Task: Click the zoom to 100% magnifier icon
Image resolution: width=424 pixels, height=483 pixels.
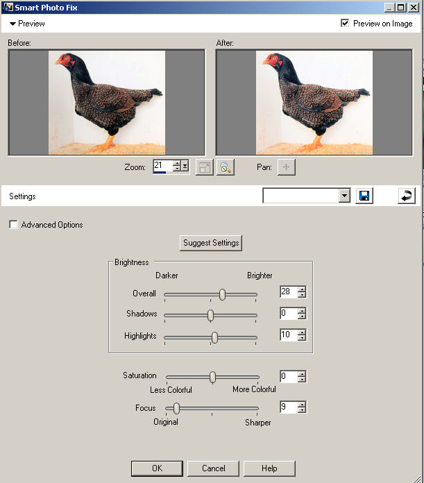Action: click(226, 167)
